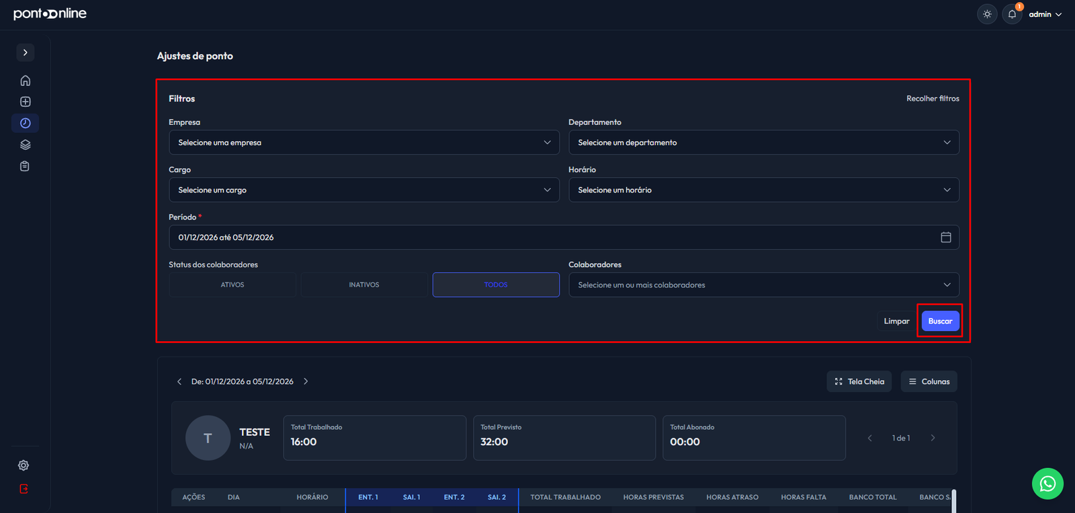The image size is (1075, 513).
Task: Open the home icon in sidebar
Action: (x=26, y=81)
